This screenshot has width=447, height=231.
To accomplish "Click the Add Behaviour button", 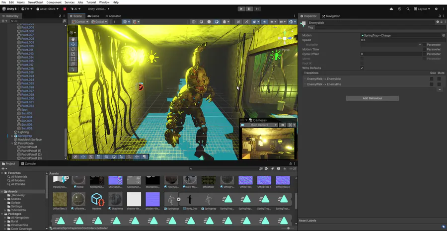I will 372,98.
